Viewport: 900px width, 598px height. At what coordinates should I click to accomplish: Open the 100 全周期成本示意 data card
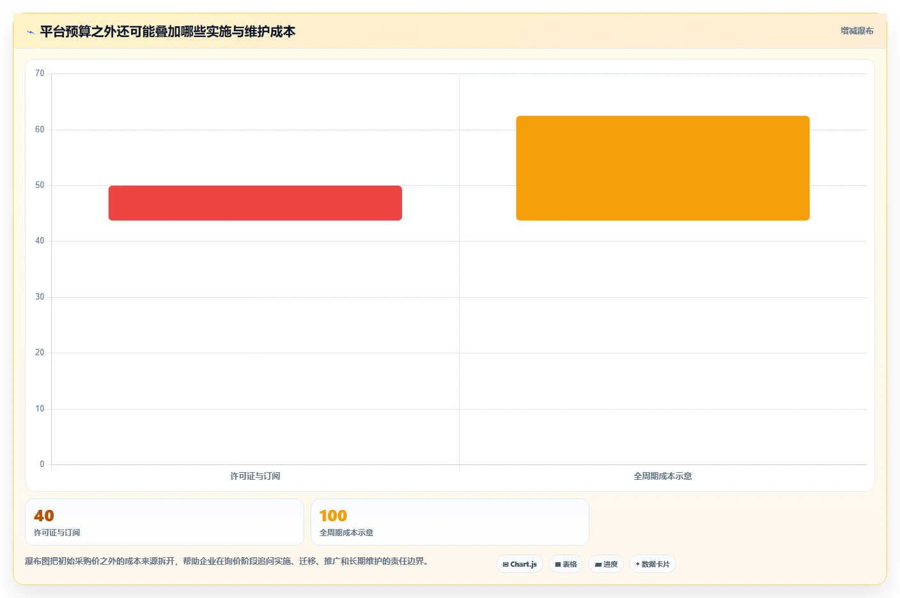click(450, 522)
